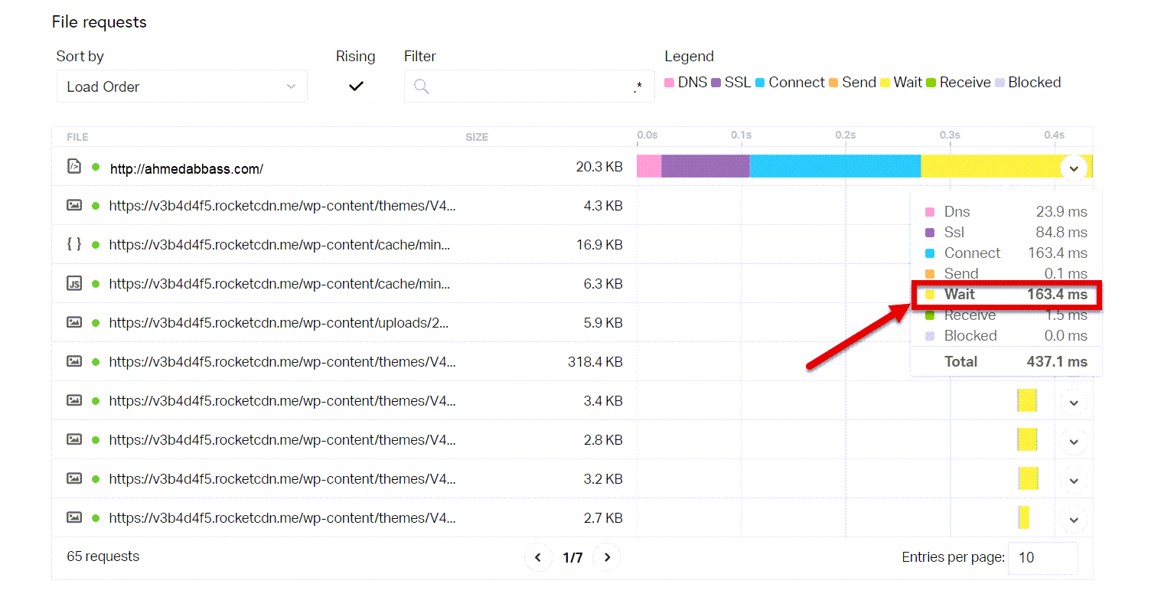This screenshot has width=1164, height=610.
Task: Collapse the ahmedabbass.com timing details chevron
Action: coord(1074,168)
